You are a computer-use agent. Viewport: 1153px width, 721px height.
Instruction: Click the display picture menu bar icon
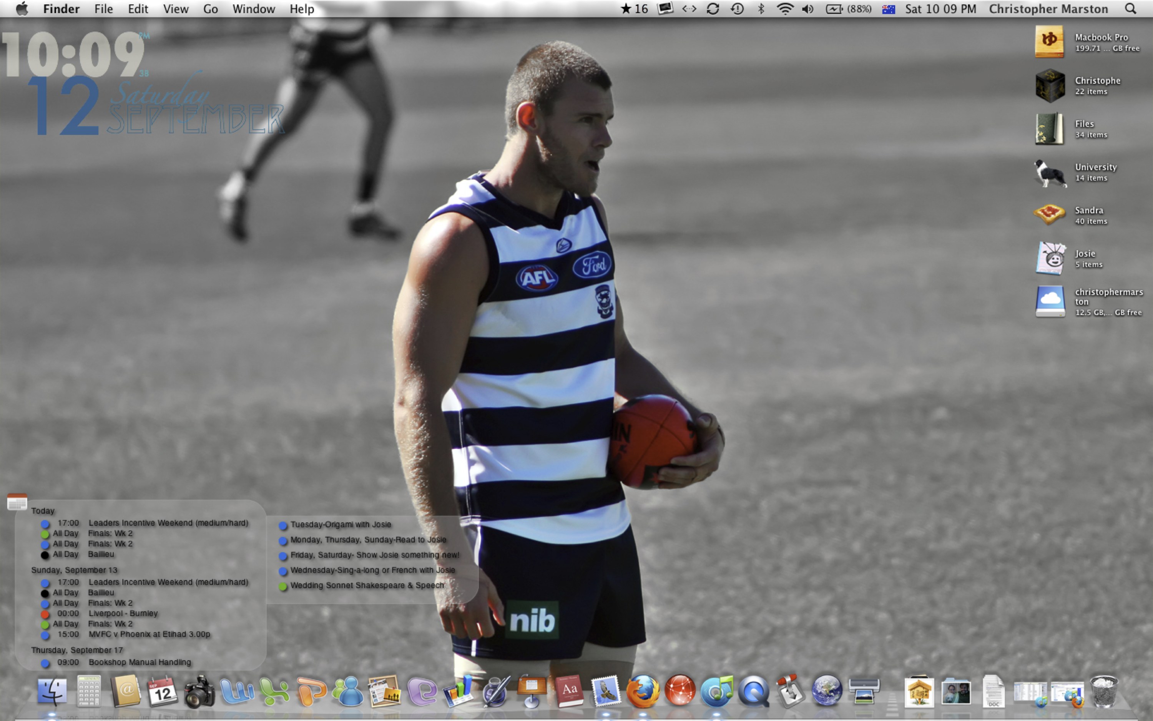click(x=665, y=8)
